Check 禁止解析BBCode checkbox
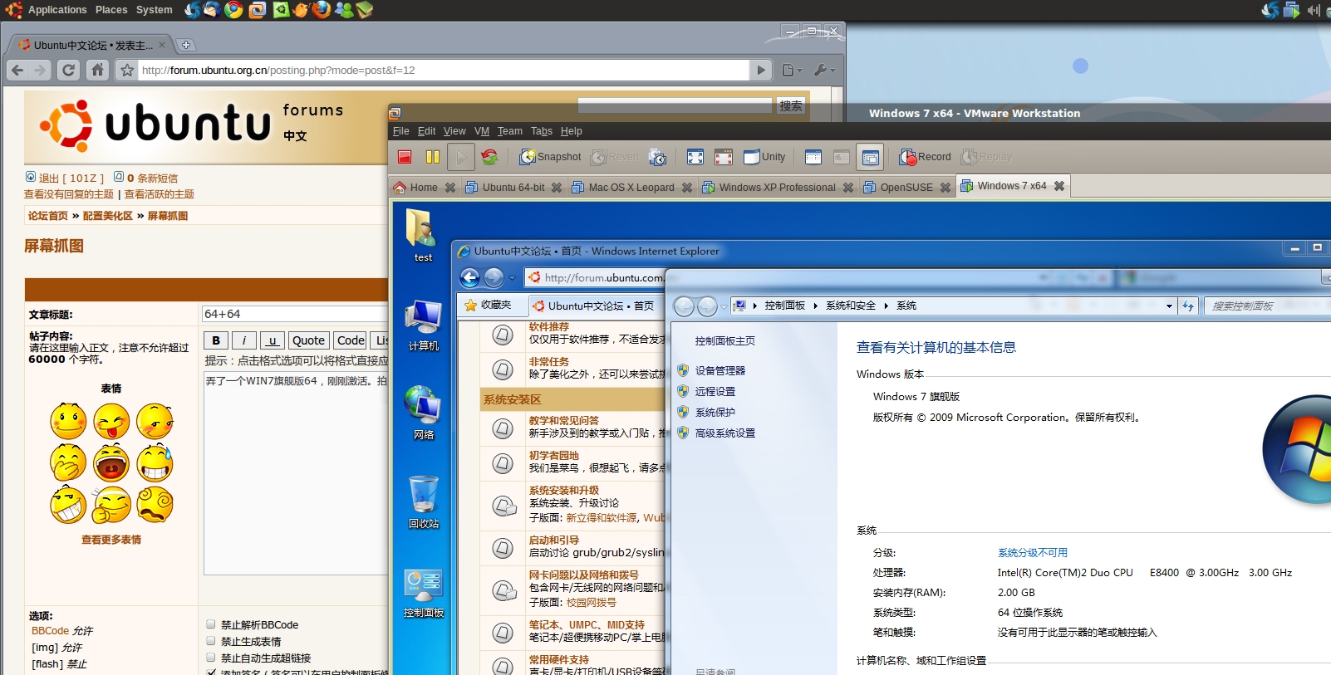The image size is (1331, 675). 211,624
